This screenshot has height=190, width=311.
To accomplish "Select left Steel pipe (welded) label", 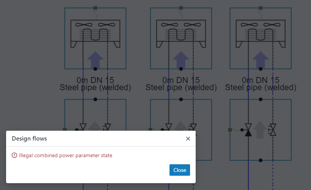I will tap(96, 88).
